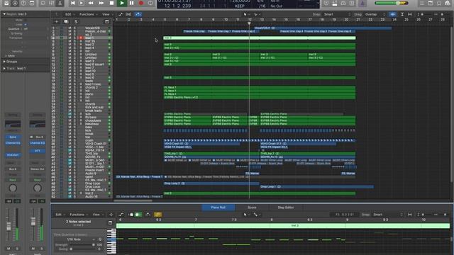Pause playback with the Pause button
Viewport: 454px width, 255px height.
coord(131,3)
